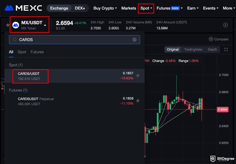Click the MX Token coin icon

point(16,25)
